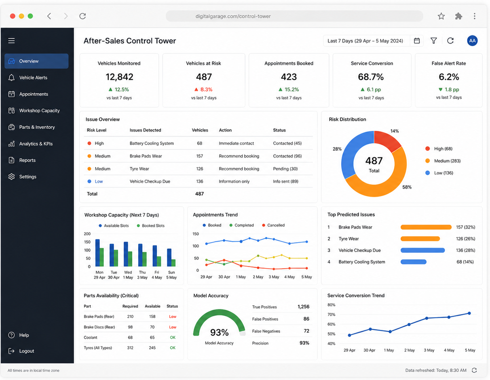
Task: Toggle the Completed series legend item
Action: [x=241, y=225]
